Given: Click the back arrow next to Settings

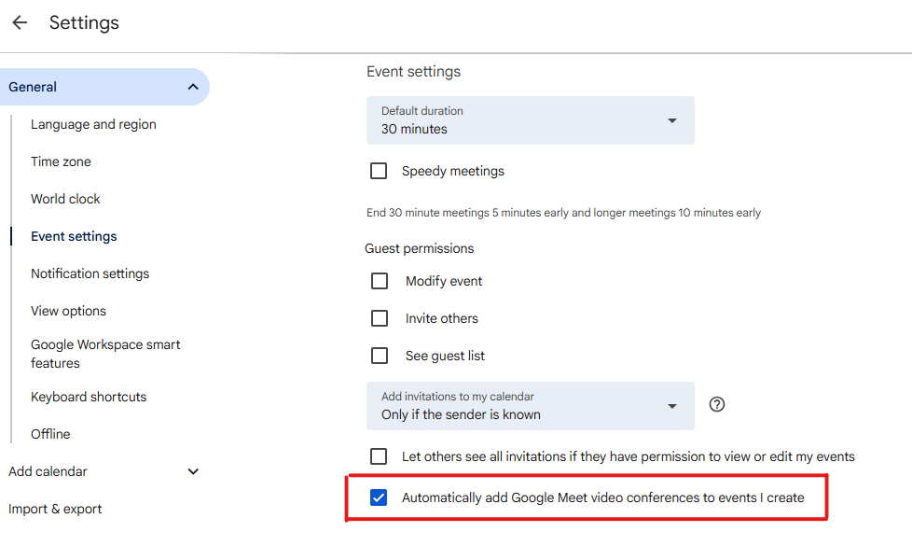Looking at the screenshot, I should (20, 22).
